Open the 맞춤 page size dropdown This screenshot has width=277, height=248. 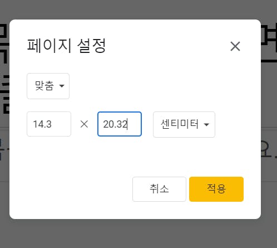point(48,86)
